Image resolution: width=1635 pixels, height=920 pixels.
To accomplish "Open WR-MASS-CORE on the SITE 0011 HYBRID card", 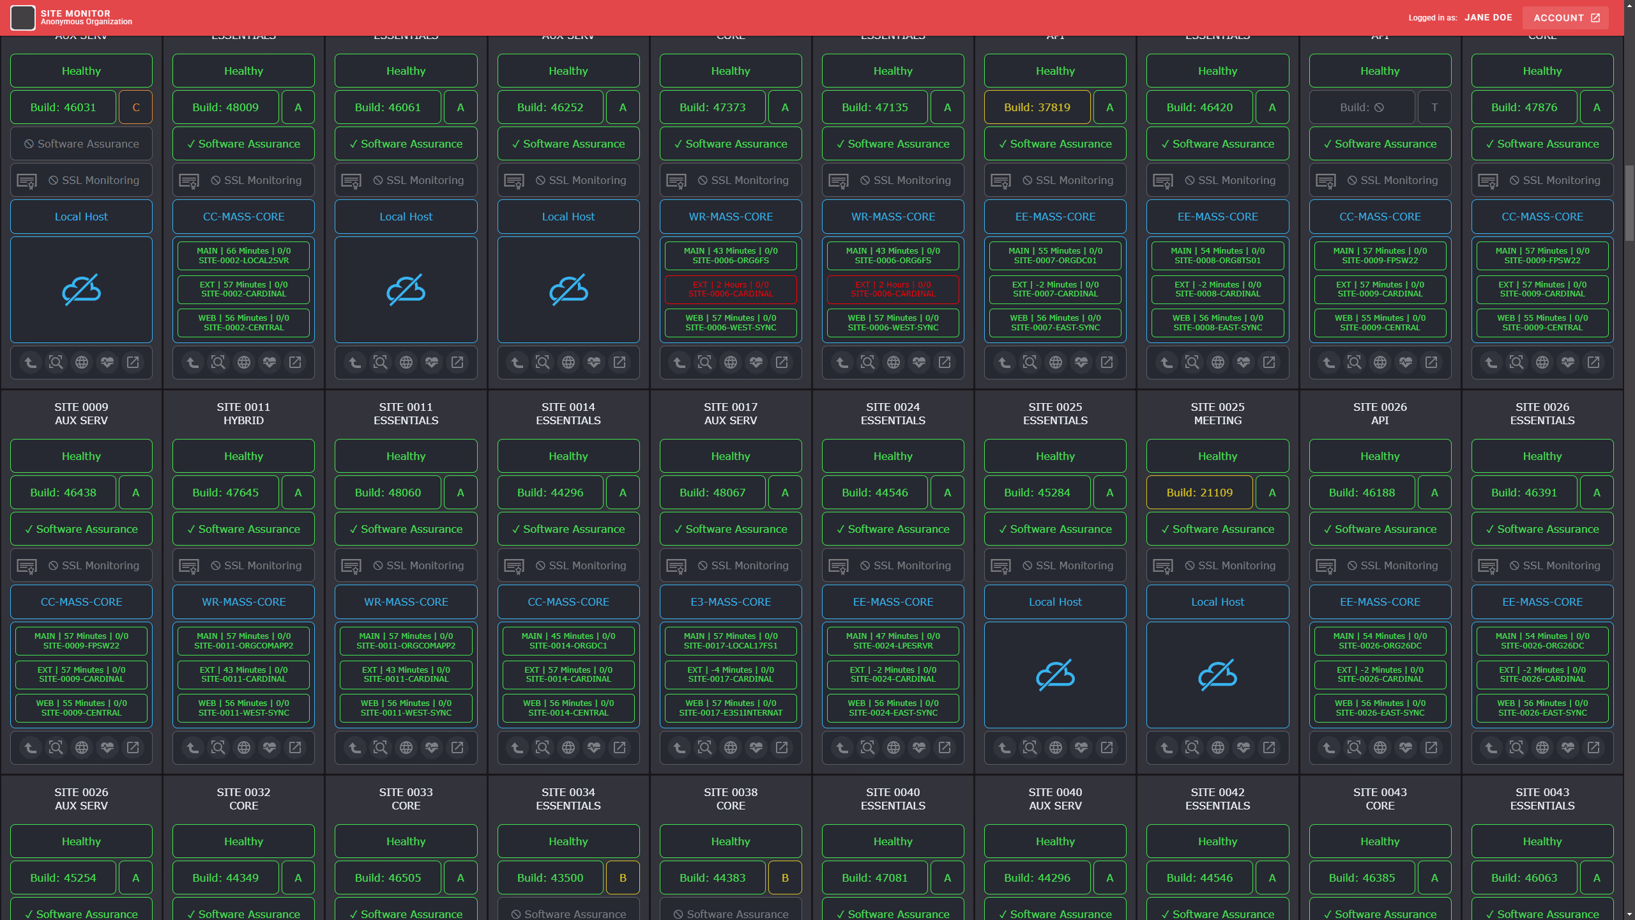I will tap(243, 601).
